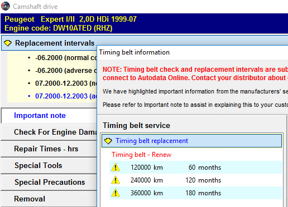The height and width of the screenshot is (207, 288).
Task: Select the Timing belt replacement header
Action: pos(191,141)
